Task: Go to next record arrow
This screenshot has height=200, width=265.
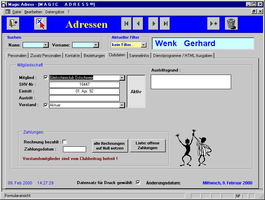Action: point(154,24)
